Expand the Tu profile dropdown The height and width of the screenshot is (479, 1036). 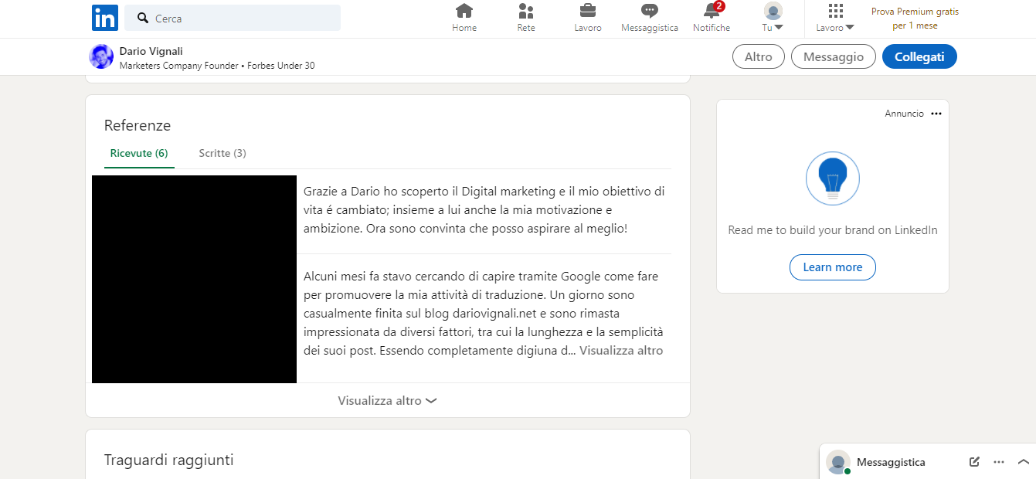click(772, 19)
